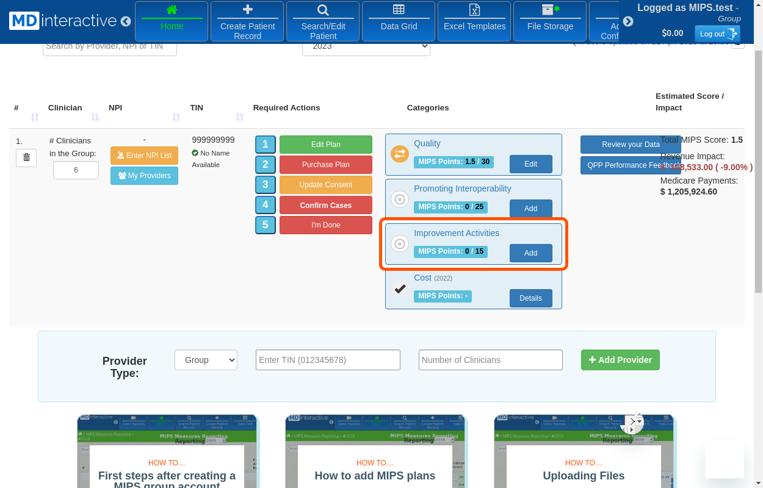Open the Provider Type Group dropdown
The image size is (763, 488).
coord(206,360)
